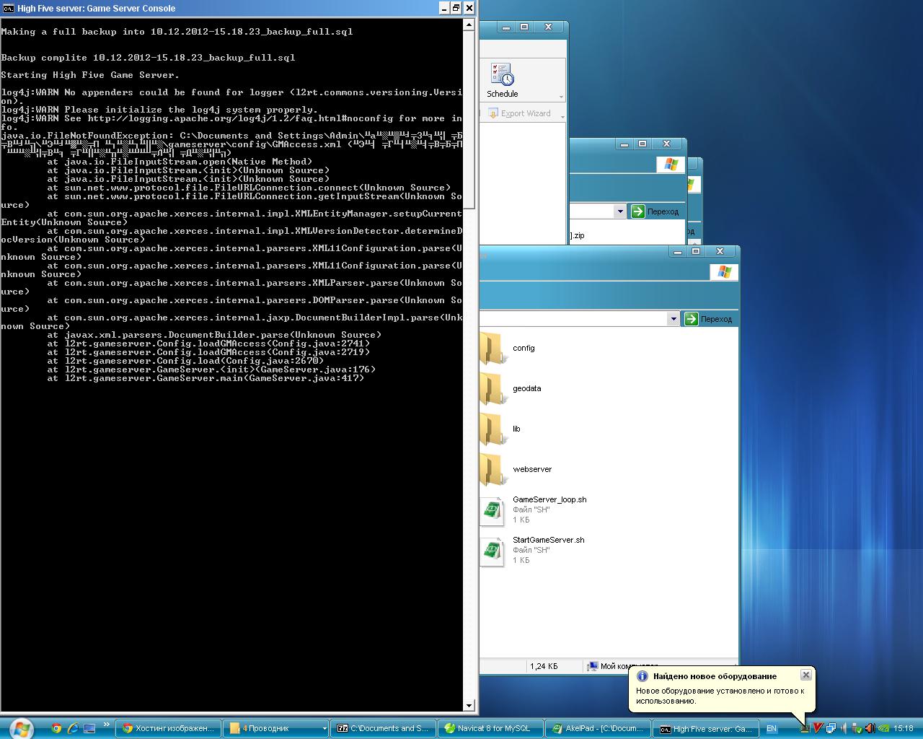
Task: Expand address bar dropdown in front Explorer window
Action: click(674, 319)
